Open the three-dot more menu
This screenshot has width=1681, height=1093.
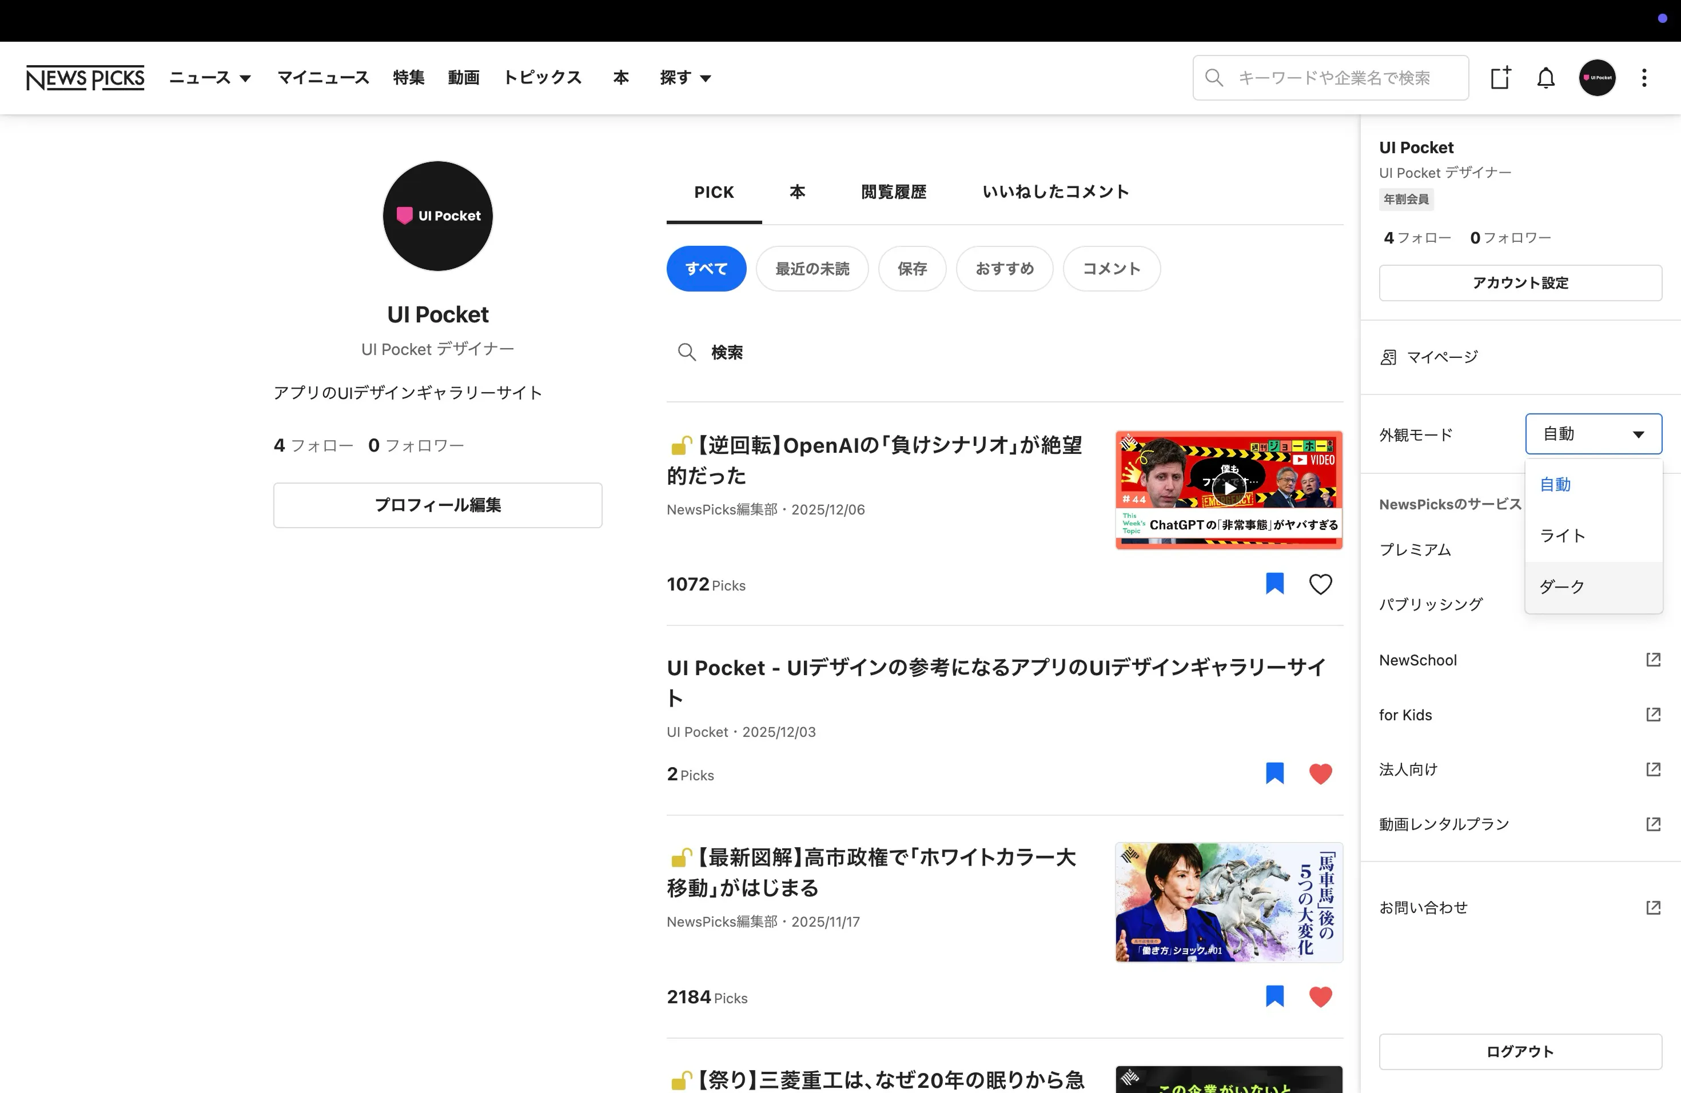(x=1644, y=78)
